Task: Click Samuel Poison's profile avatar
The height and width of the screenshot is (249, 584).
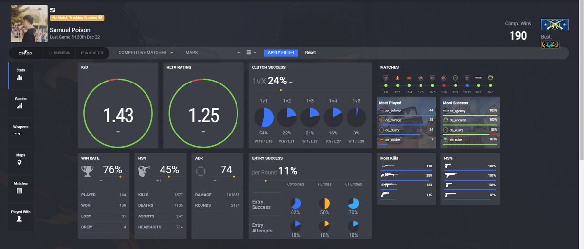Action: tap(29, 24)
